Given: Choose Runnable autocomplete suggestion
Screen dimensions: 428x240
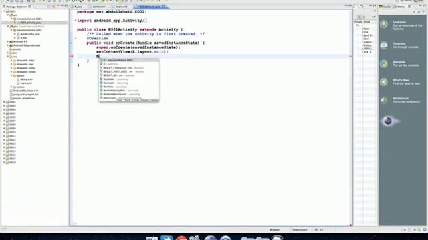Looking at the screenshot, I should 129,83.
